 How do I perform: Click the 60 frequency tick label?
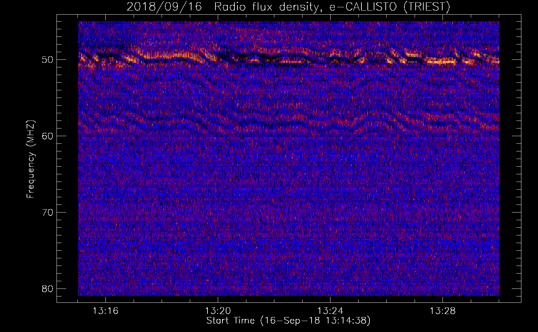pyautogui.click(x=48, y=136)
